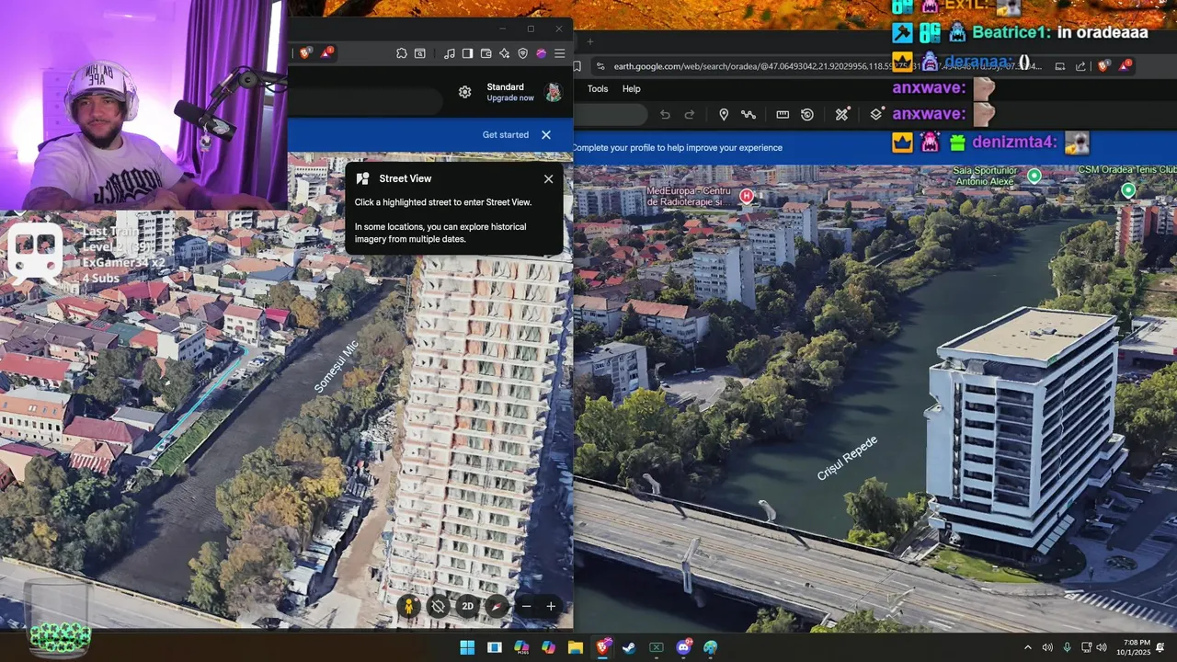Open Steam from the taskbar

629,647
